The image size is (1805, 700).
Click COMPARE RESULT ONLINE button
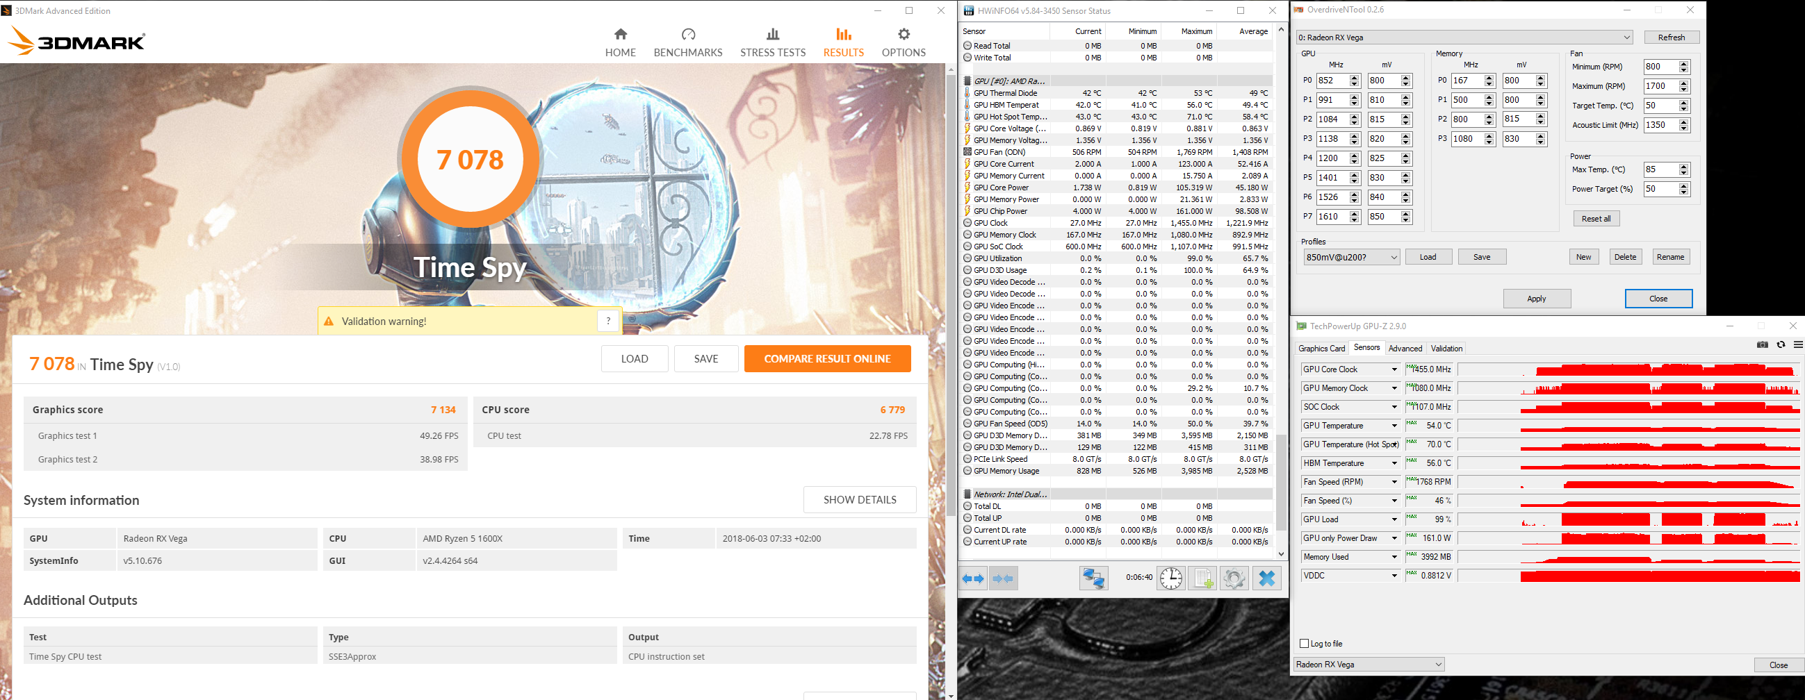827,358
